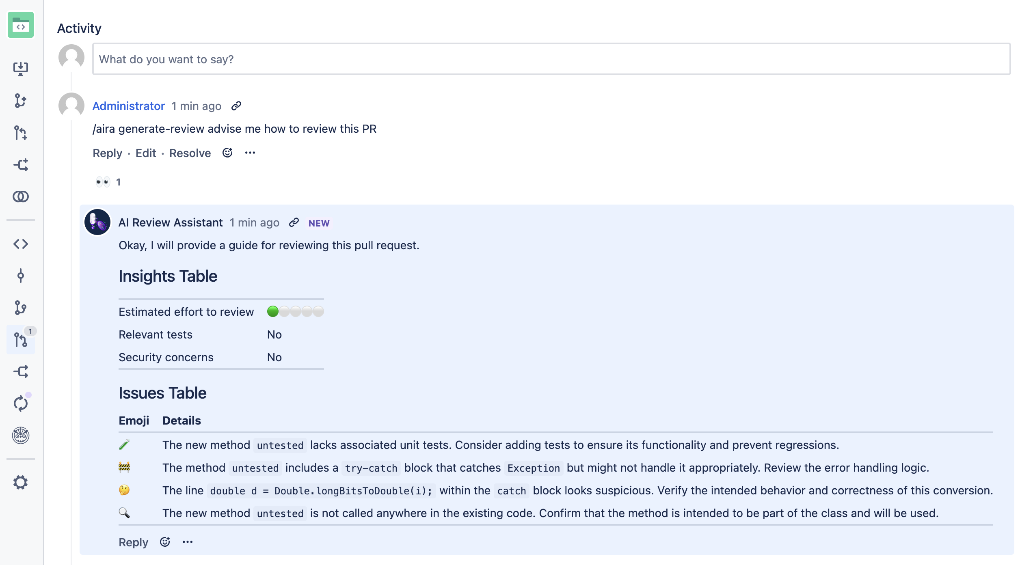Open the ellipsis menu on the AI comment
Screen dimensions: 1020x565
click(x=187, y=541)
